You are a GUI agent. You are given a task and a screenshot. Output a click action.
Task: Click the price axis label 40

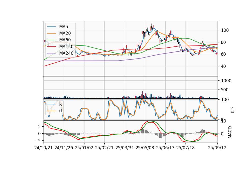pyautogui.click(x=224, y=66)
